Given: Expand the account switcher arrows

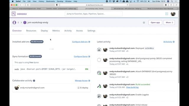Looking at the screenshot, I should point(18,22).
